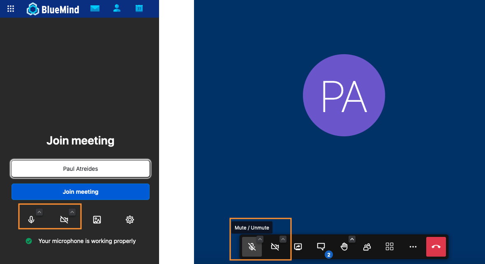Click the blue Join meeting button
The image size is (485, 264).
pyautogui.click(x=81, y=192)
